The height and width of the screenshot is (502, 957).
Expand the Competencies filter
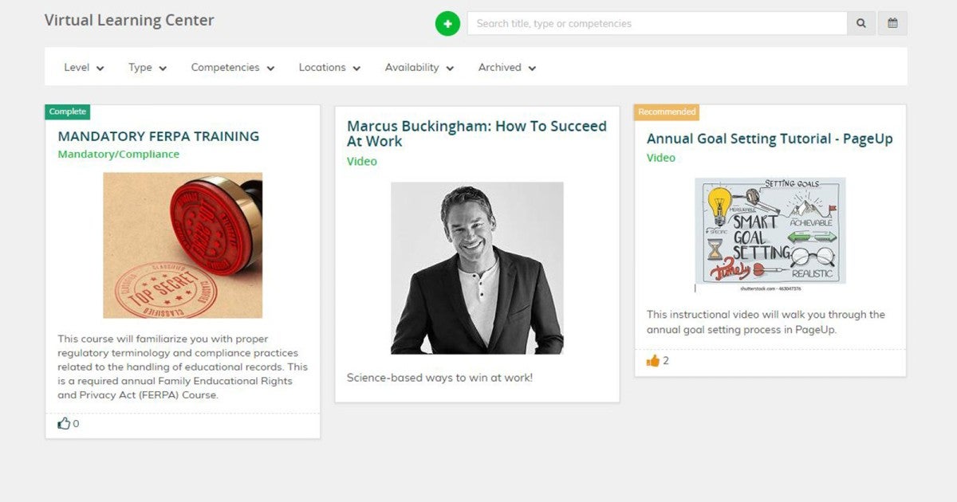(x=232, y=68)
